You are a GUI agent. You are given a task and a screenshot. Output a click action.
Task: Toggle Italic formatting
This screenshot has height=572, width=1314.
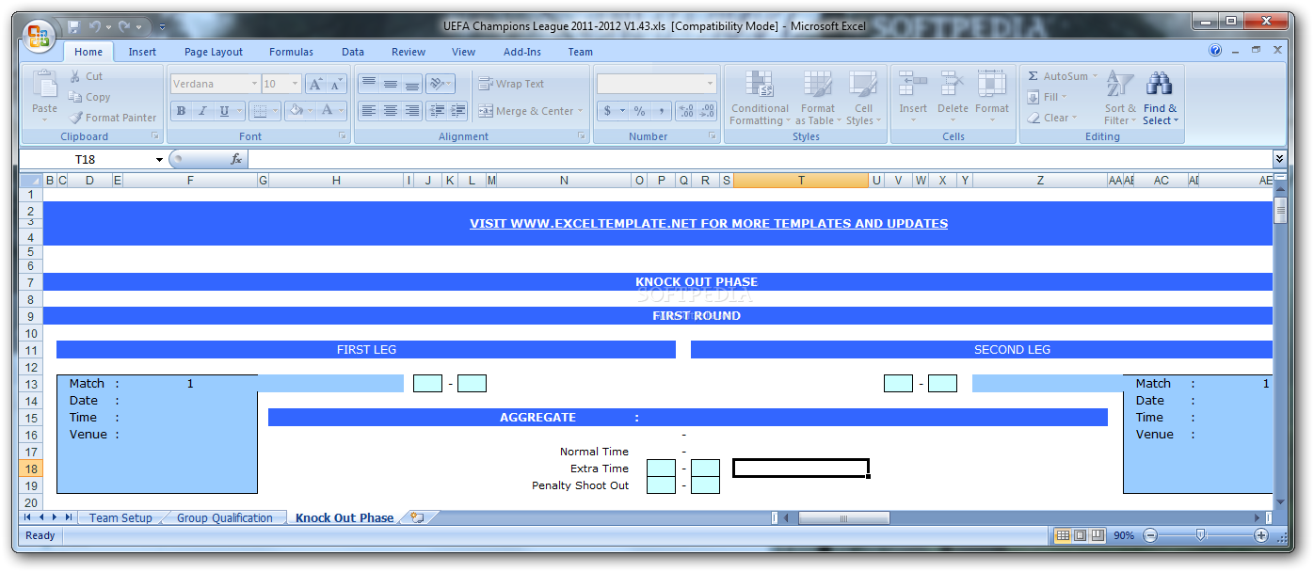point(201,111)
